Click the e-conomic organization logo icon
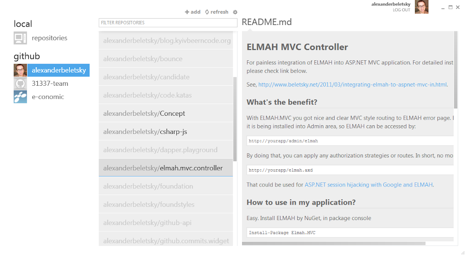This screenshot has width=465, height=255. tap(20, 97)
